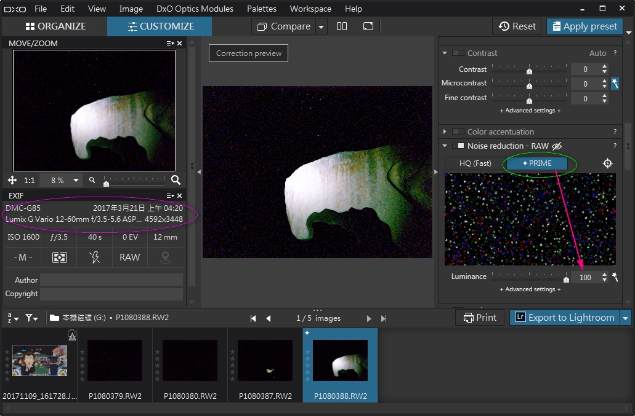Open the Image menu
635x416 pixels.
tap(131, 9)
